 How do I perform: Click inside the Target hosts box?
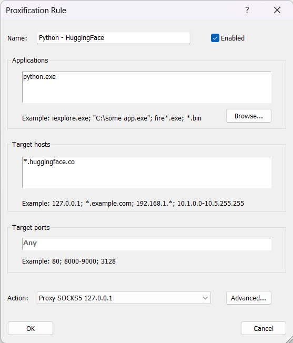point(147,173)
